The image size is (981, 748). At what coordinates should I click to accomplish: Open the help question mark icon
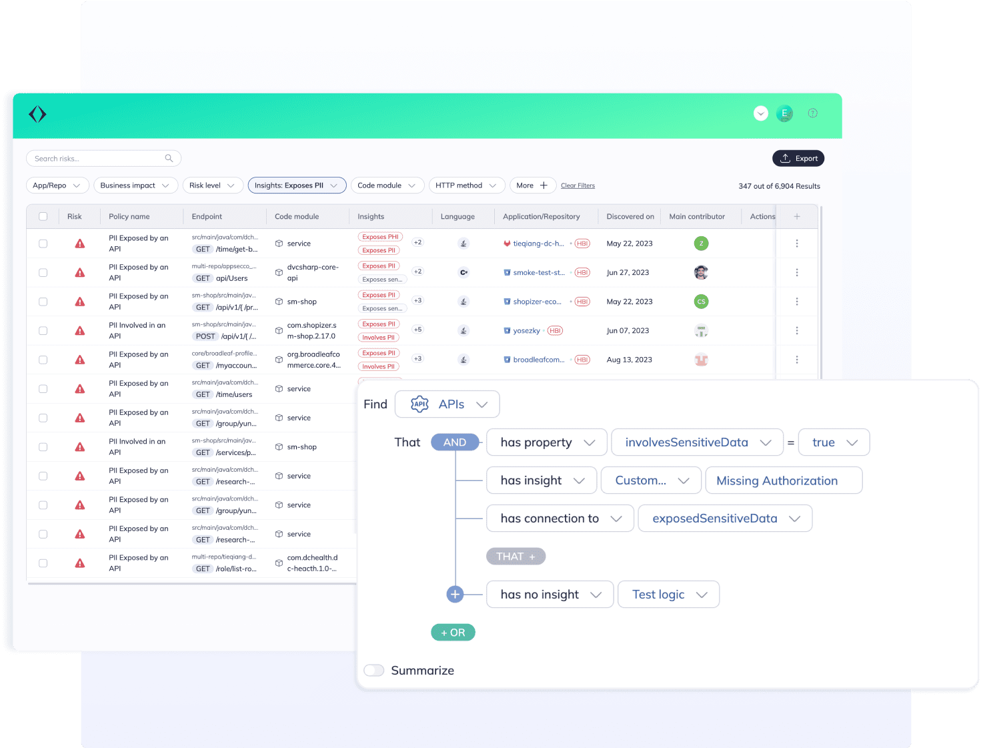812,113
